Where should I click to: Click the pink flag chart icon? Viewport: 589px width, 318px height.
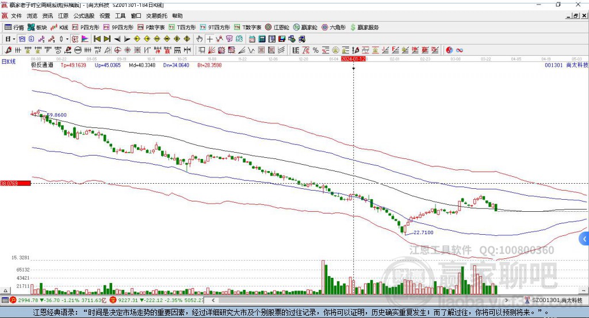(x=85, y=39)
